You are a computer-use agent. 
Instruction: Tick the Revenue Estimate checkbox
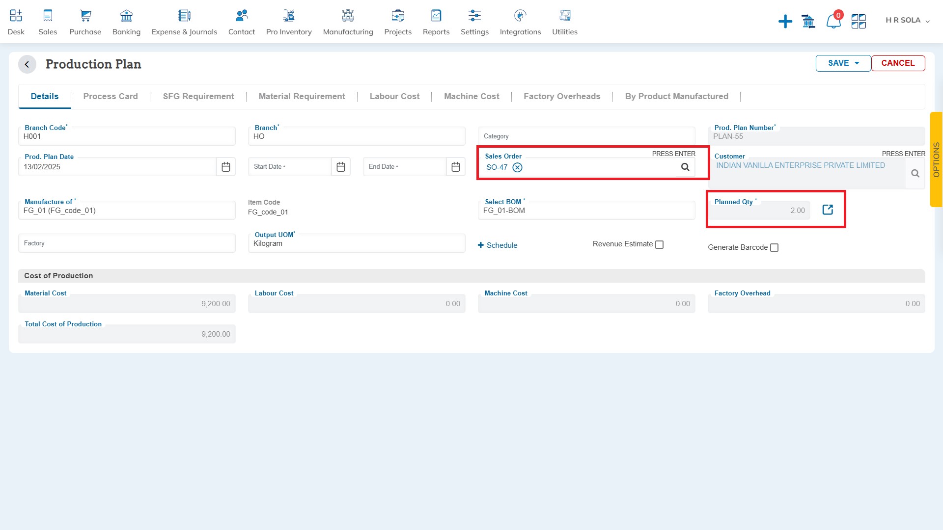pyautogui.click(x=660, y=244)
